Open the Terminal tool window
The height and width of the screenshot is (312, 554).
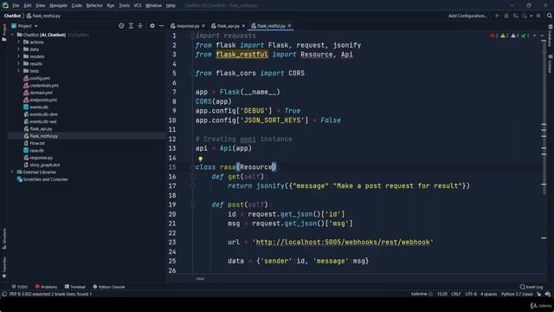(75, 287)
